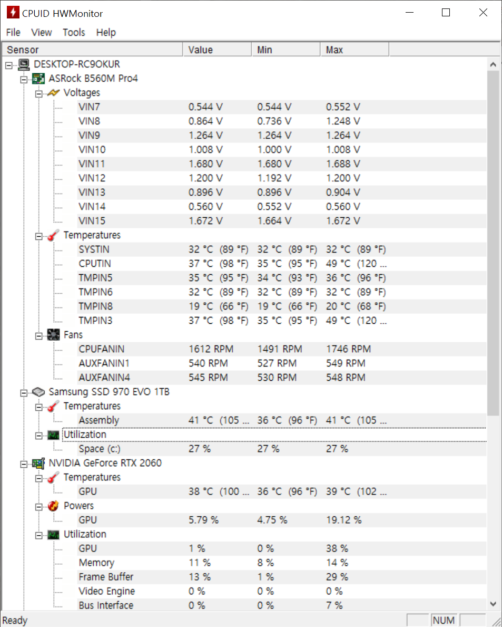502x627 pixels.
Task: Collapse the ASRock B560M Pro4 node
Action: (x=24, y=80)
